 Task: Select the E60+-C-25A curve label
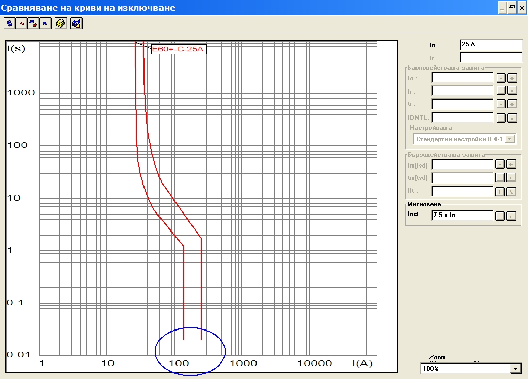[178, 50]
